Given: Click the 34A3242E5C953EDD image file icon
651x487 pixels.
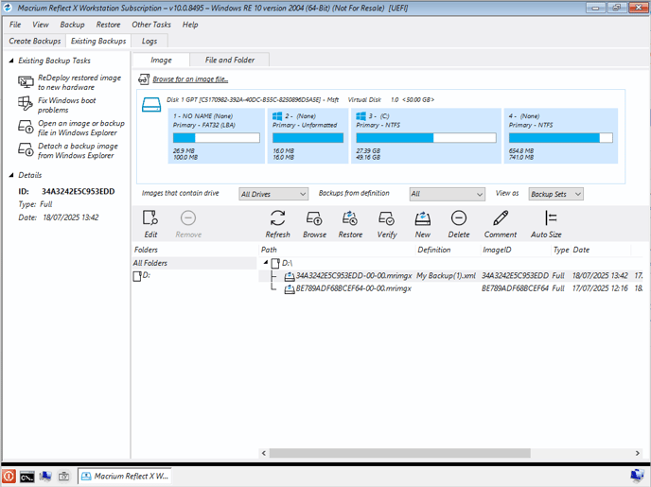Looking at the screenshot, I should pyautogui.click(x=290, y=276).
